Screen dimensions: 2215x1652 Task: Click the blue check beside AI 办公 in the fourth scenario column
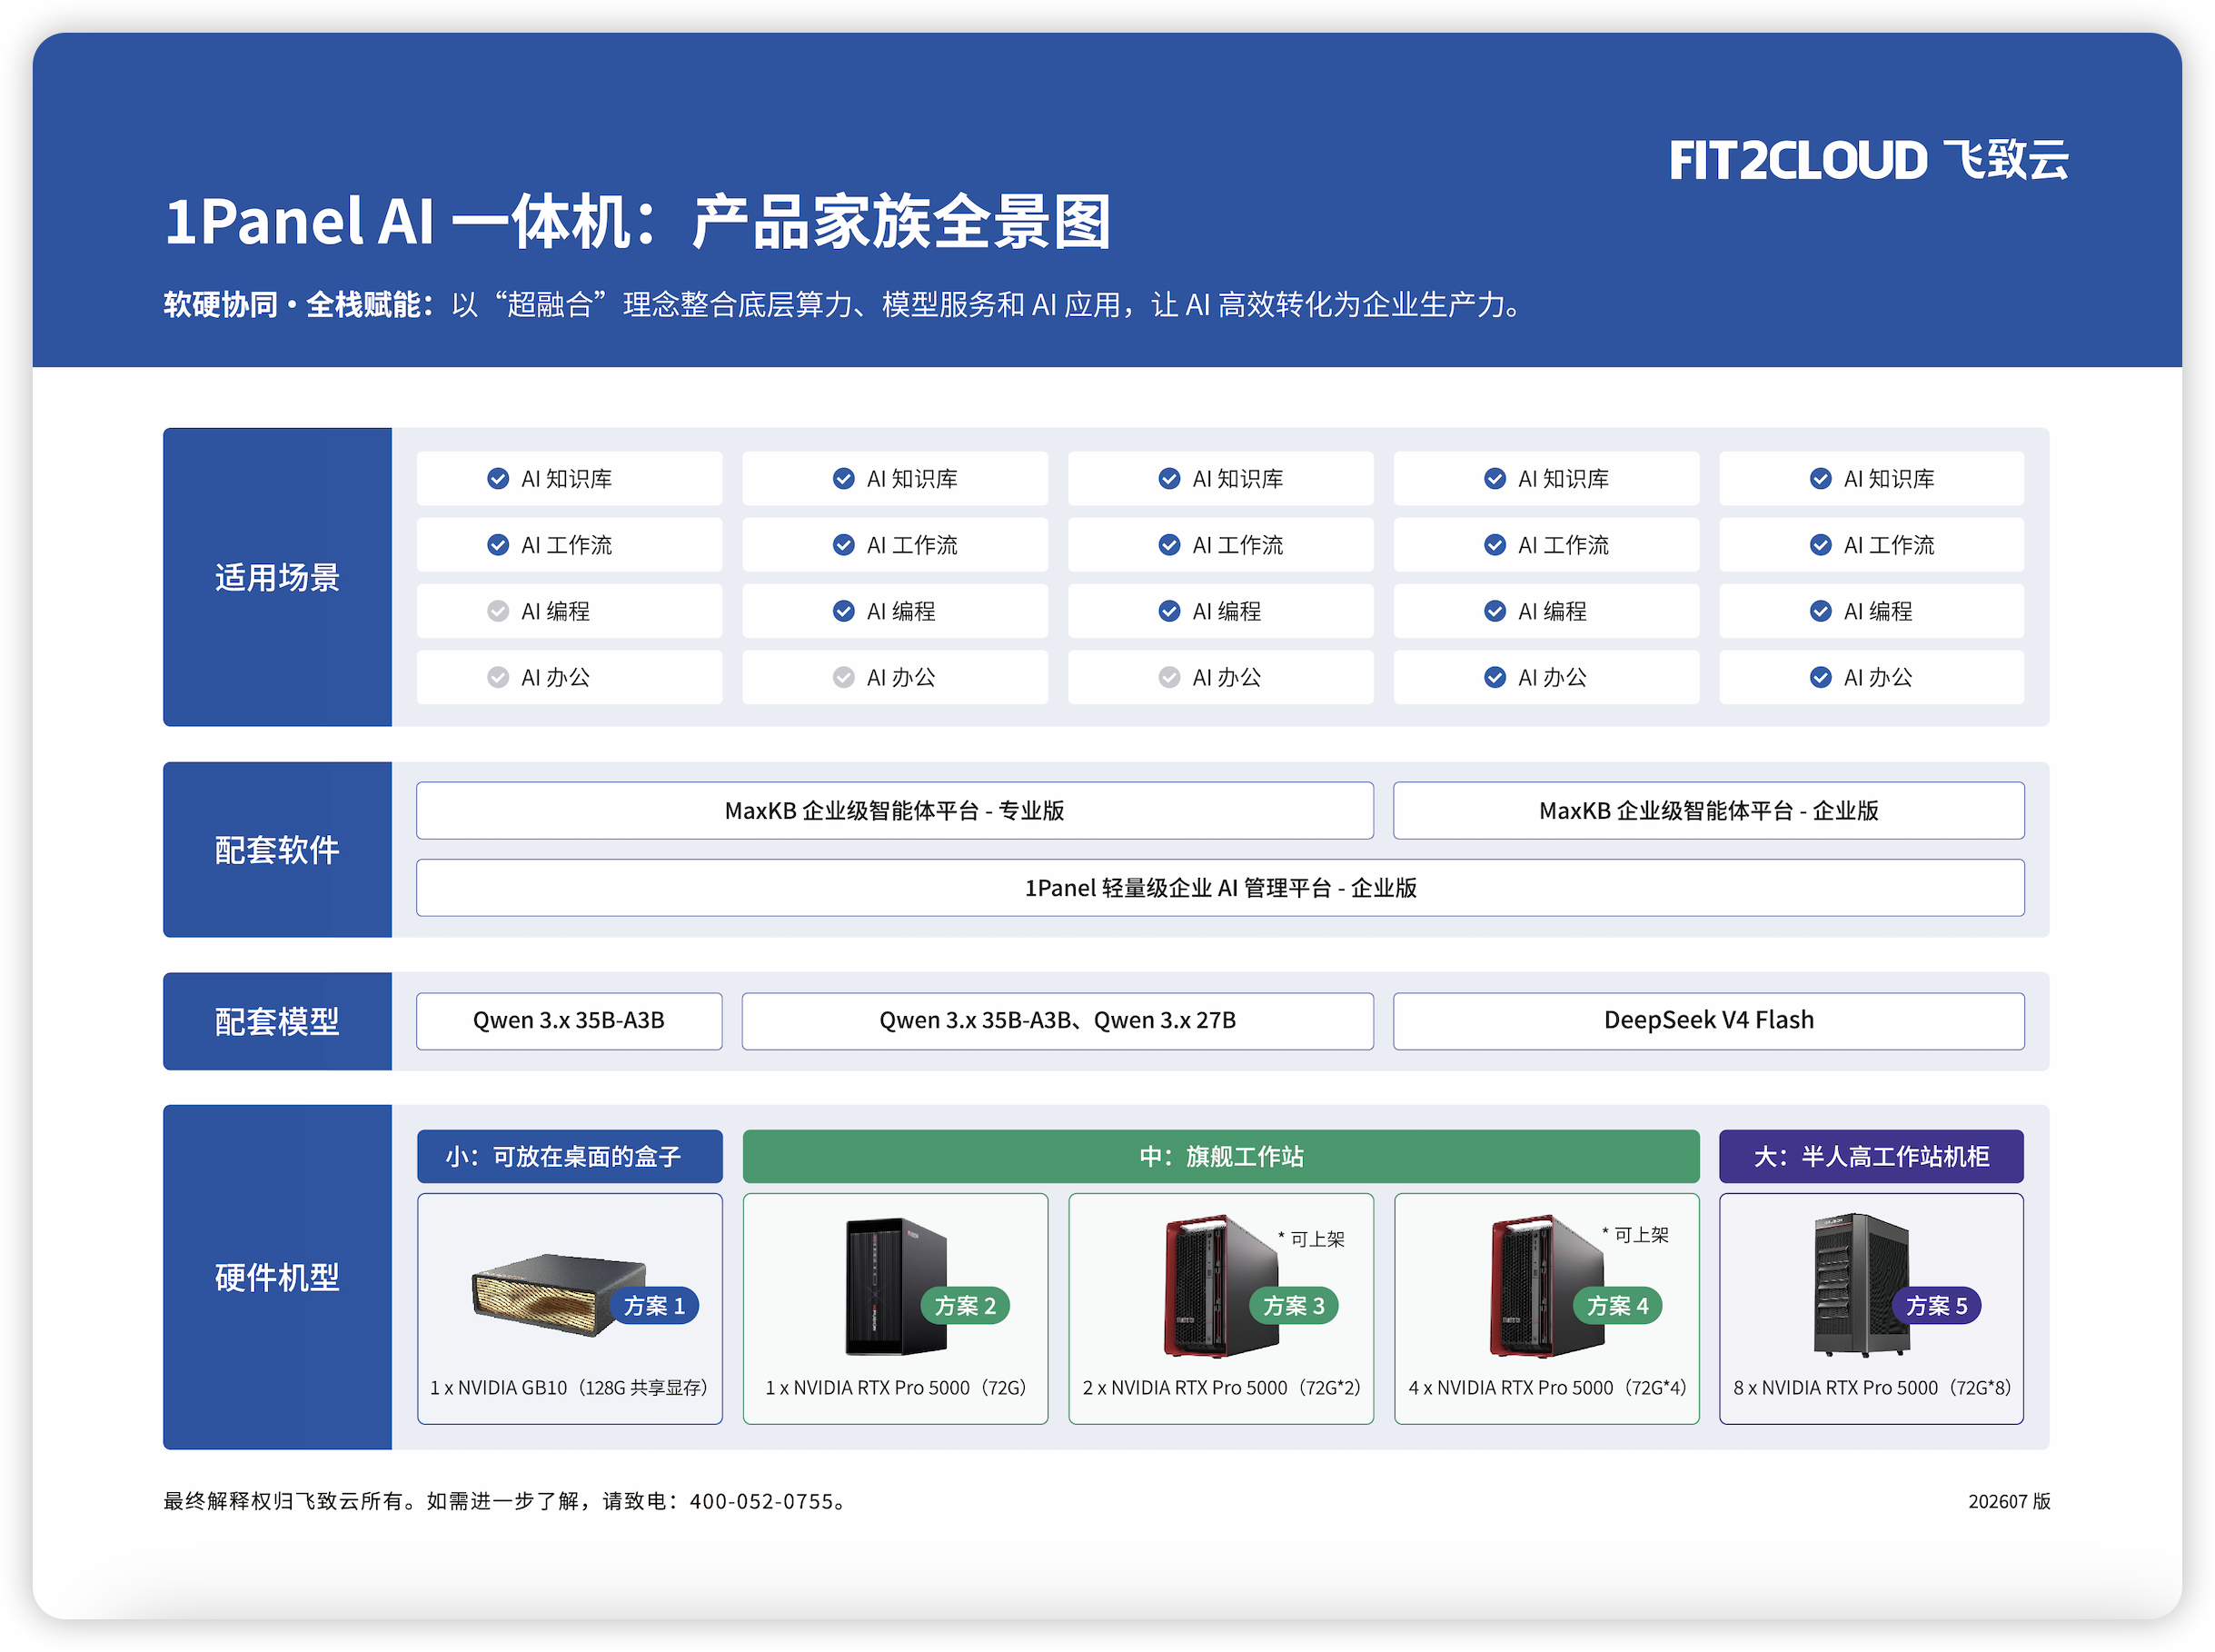[x=1495, y=678]
